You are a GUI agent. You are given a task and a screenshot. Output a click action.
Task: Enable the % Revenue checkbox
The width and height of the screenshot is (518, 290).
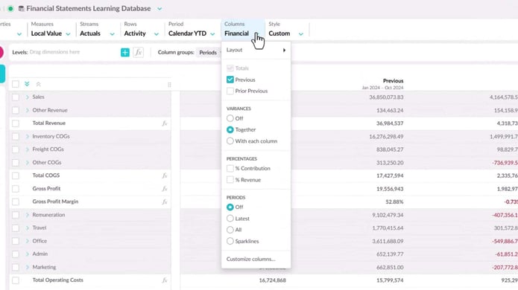[230, 180]
